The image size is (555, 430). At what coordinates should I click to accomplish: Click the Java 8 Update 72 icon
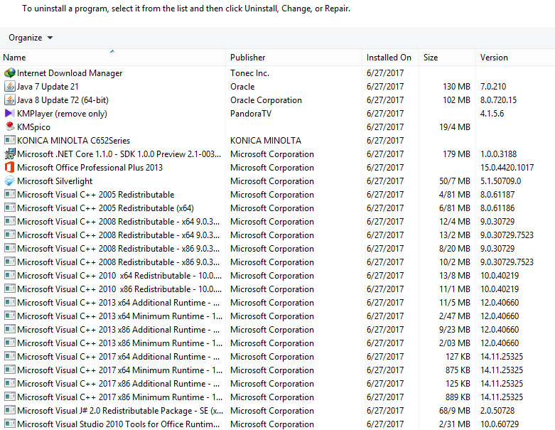click(x=9, y=100)
